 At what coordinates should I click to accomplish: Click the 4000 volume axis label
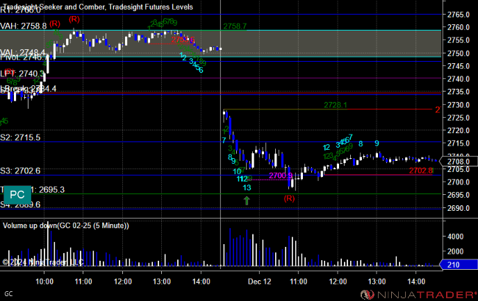455,237
